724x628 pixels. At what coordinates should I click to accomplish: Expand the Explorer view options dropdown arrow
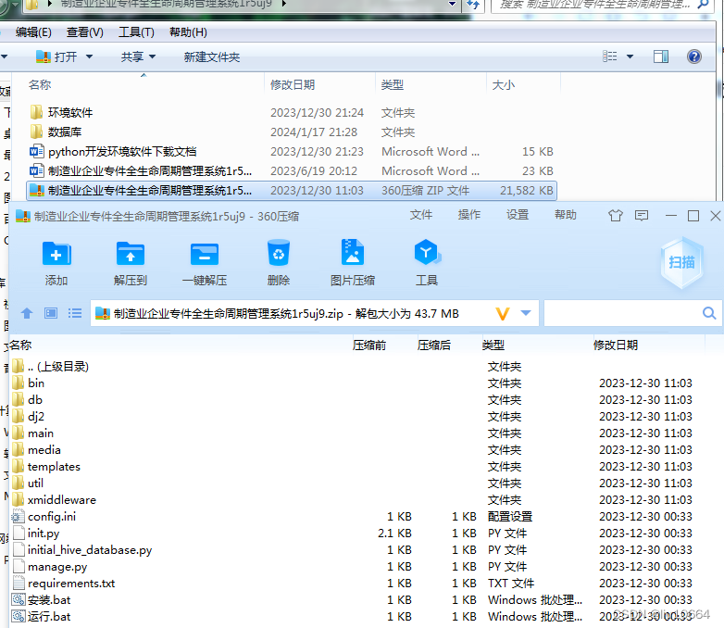point(630,57)
